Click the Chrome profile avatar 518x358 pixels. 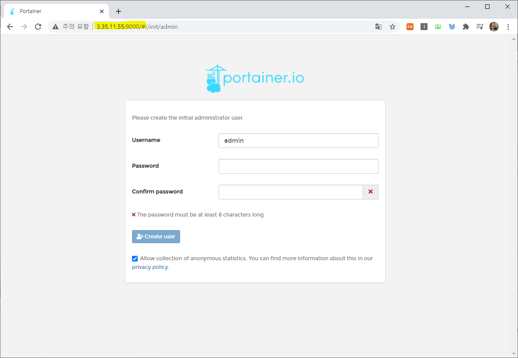[x=494, y=27]
